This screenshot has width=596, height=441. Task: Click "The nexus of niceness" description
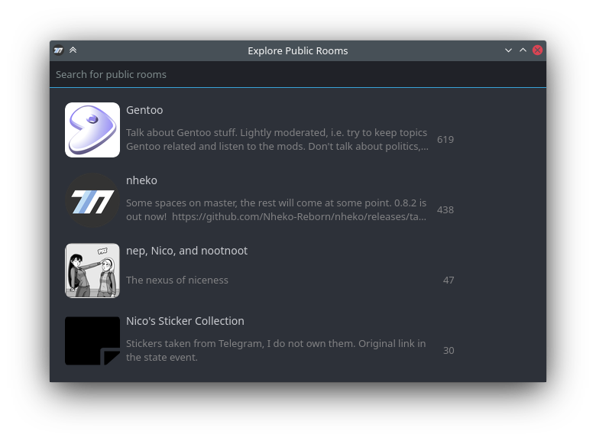coord(177,280)
